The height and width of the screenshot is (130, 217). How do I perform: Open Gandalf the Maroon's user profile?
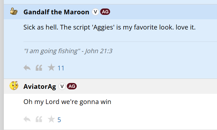(56, 12)
